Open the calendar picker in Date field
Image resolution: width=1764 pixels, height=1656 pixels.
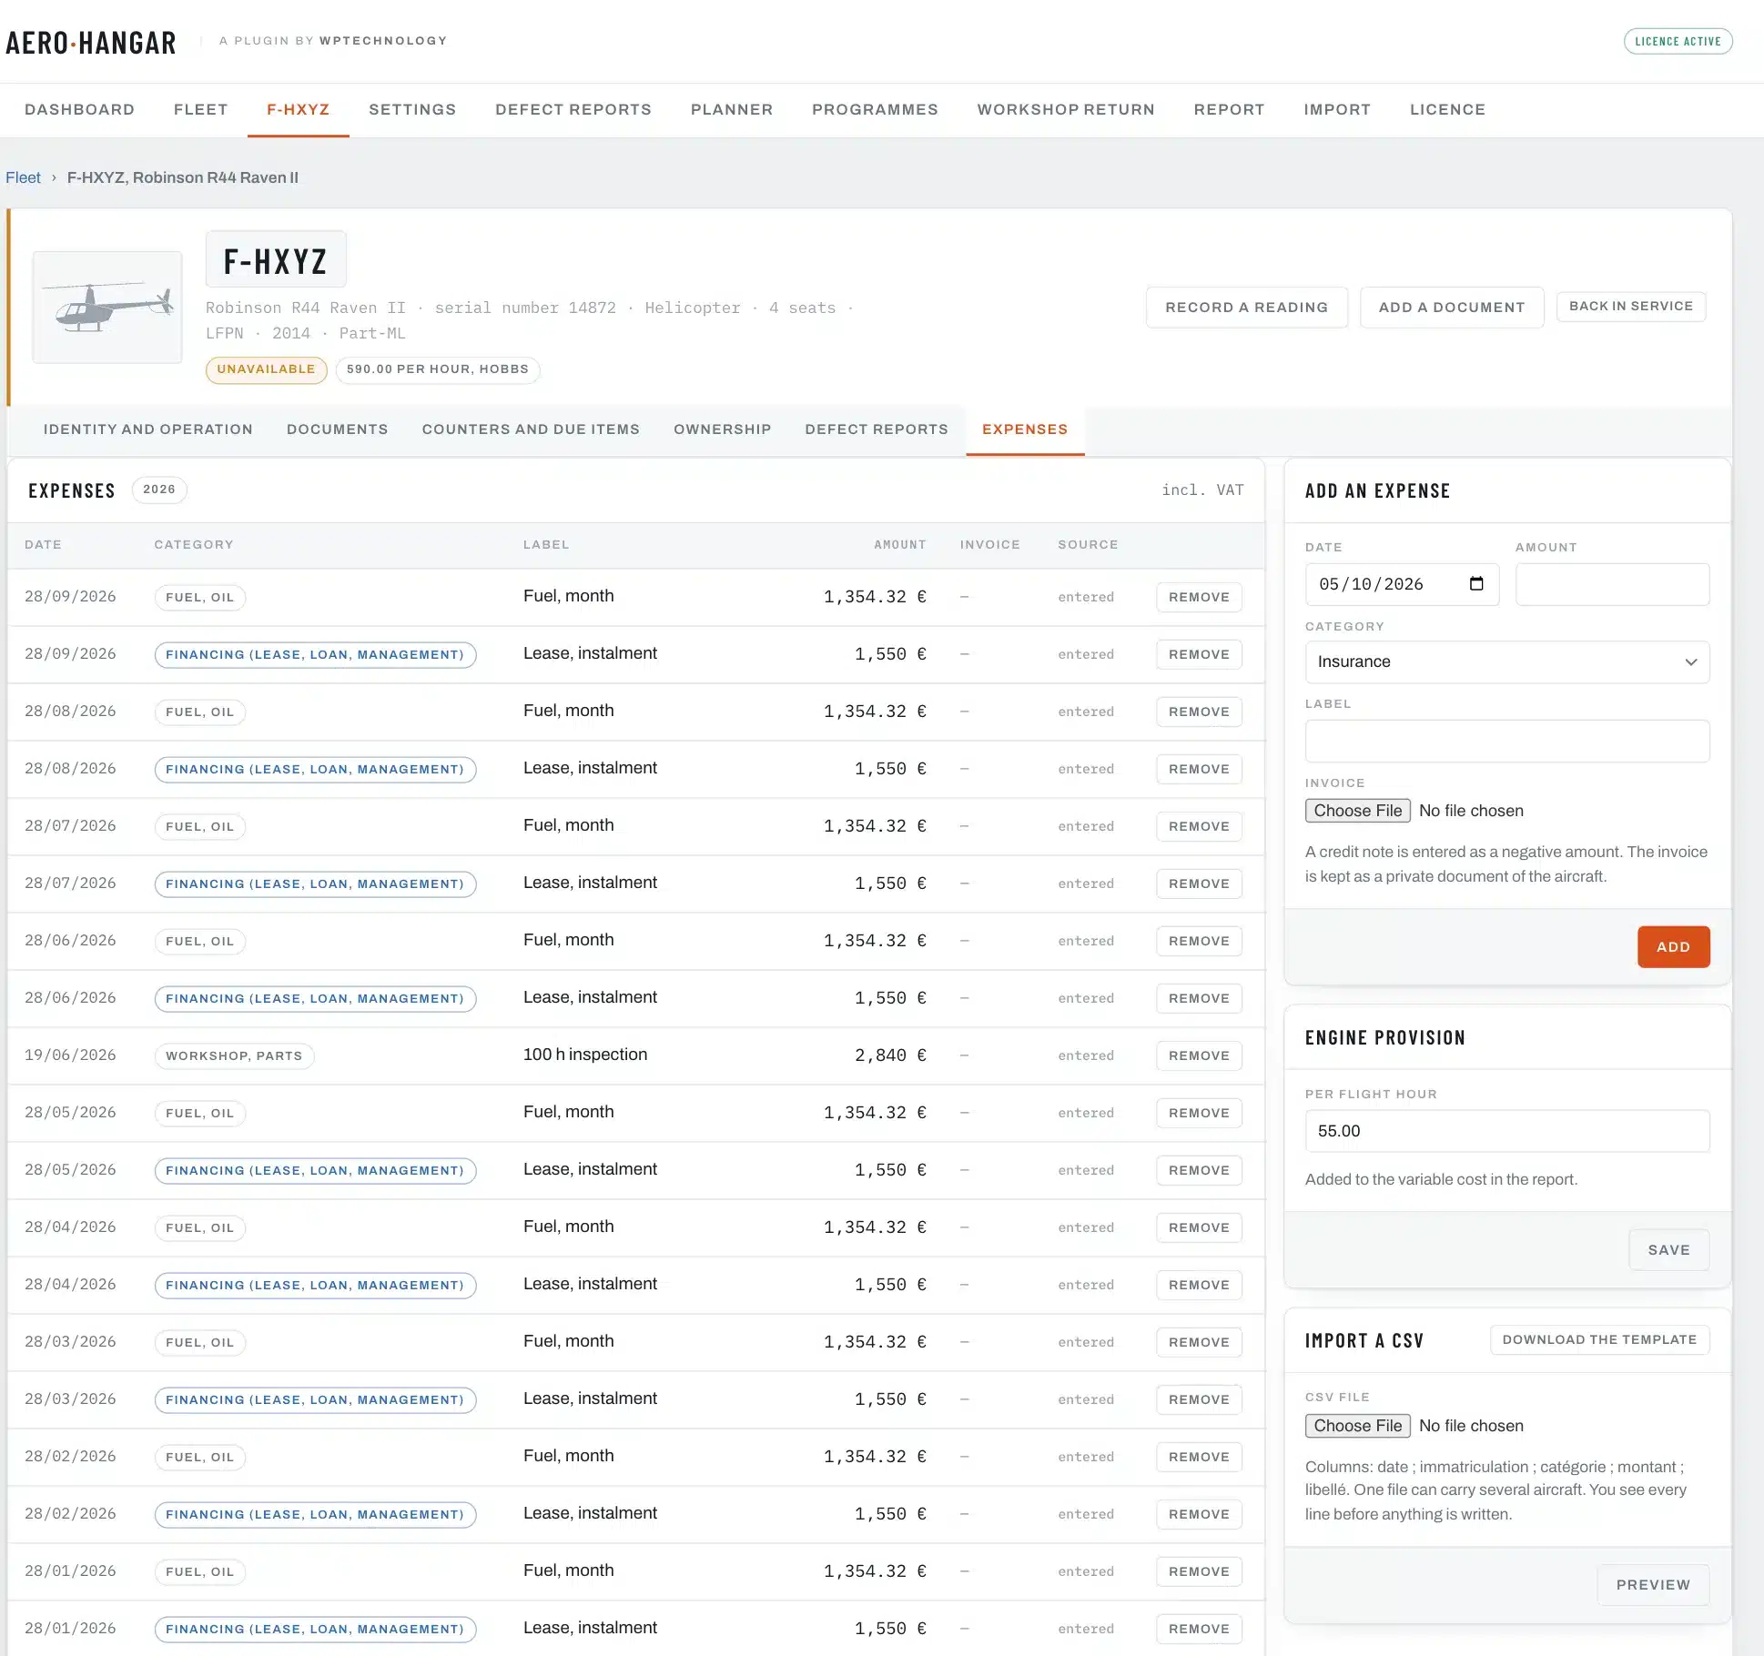pyautogui.click(x=1476, y=584)
